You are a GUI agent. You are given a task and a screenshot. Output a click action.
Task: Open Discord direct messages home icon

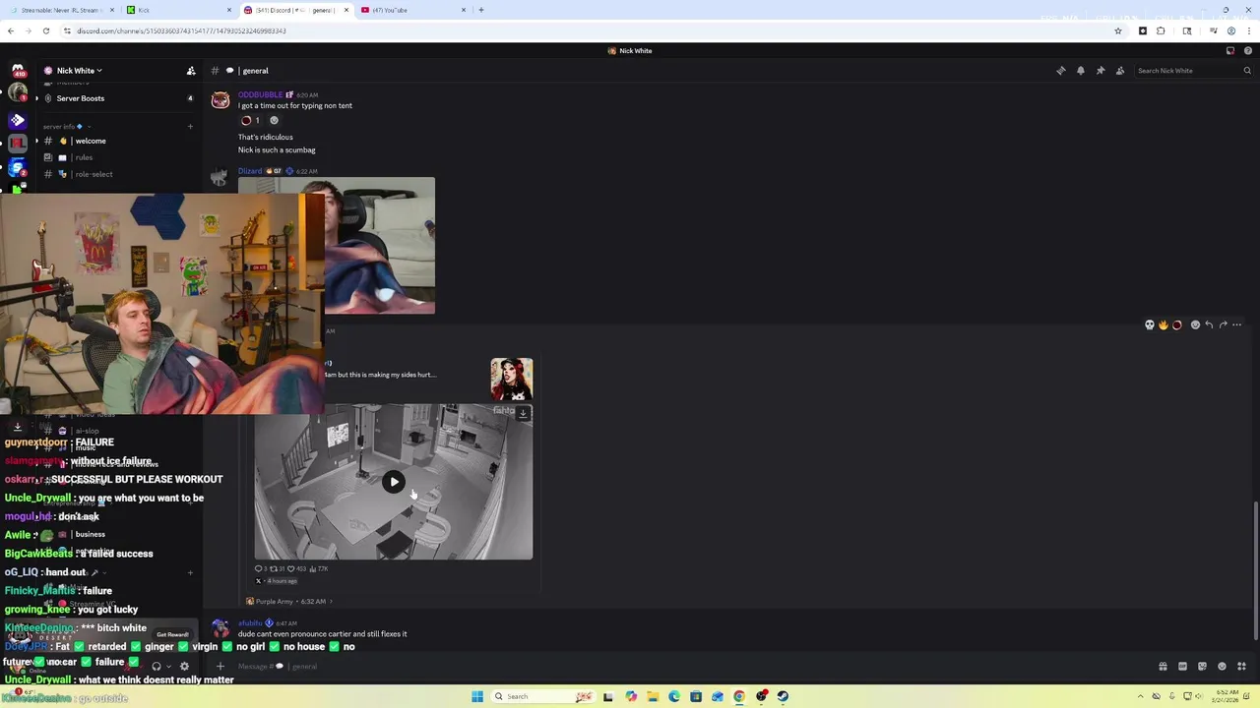tap(18, 71)
